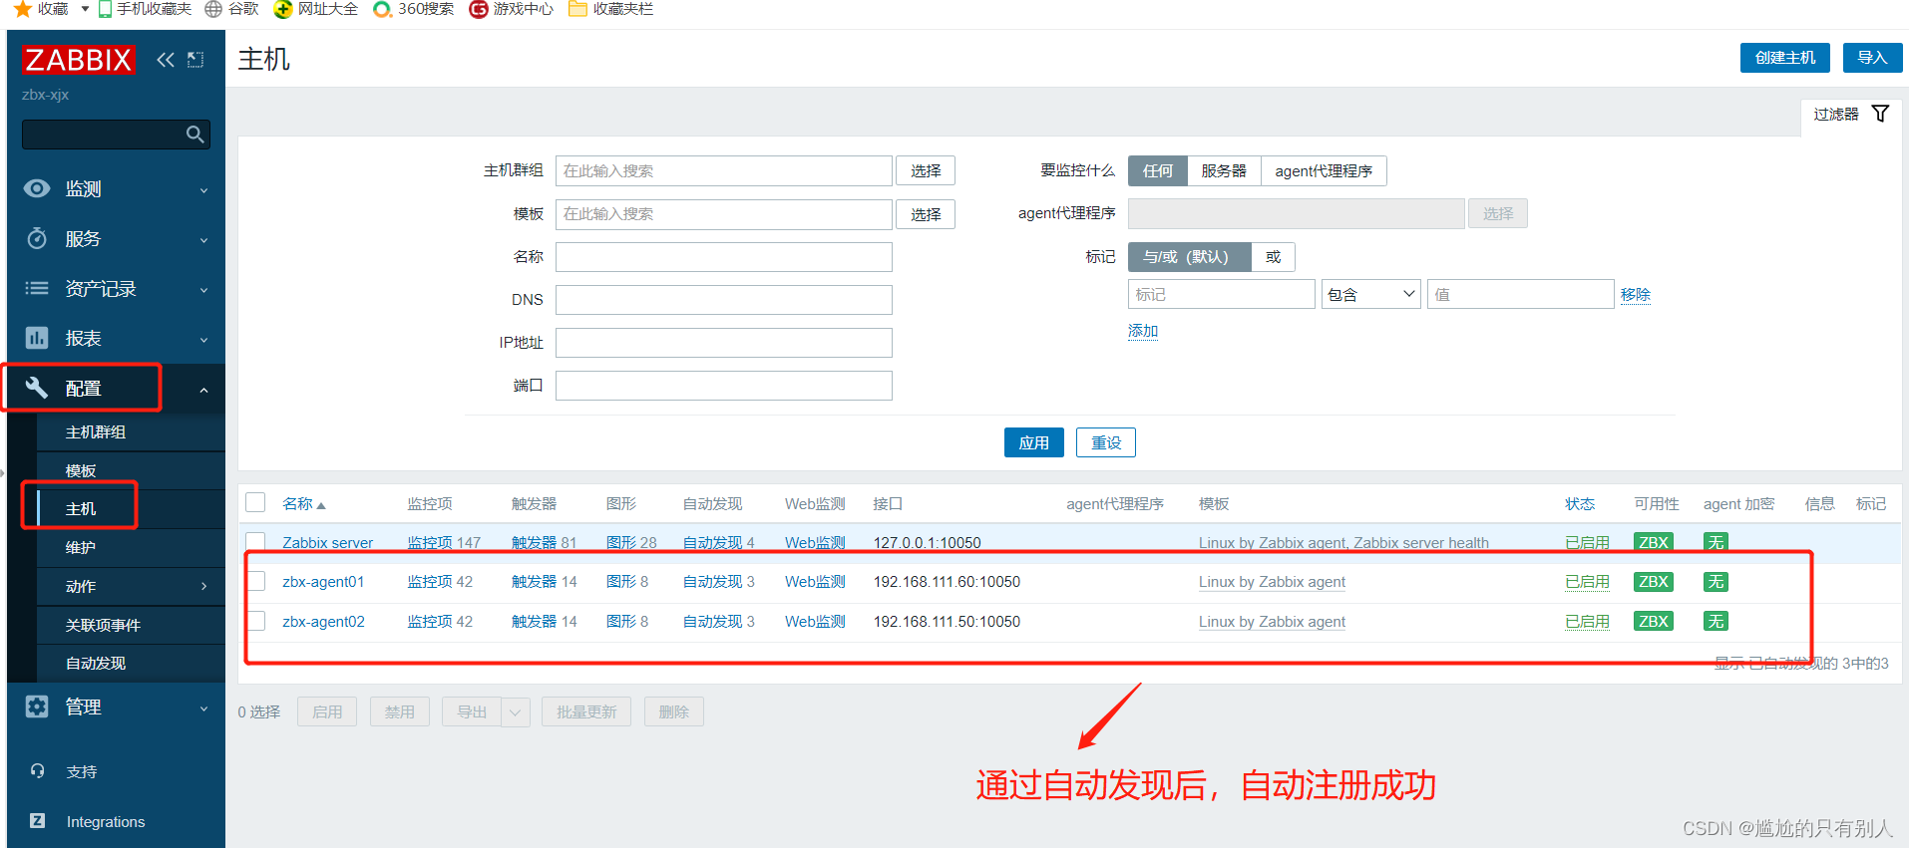This screenshot has width=1909, height=848.
Task: Expand the 资产记录 menu chevron
Action: [203, 289]
